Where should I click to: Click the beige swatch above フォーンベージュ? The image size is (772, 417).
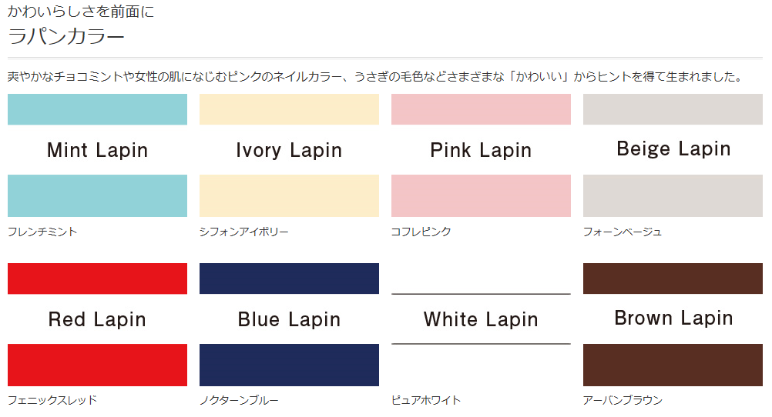673,195
